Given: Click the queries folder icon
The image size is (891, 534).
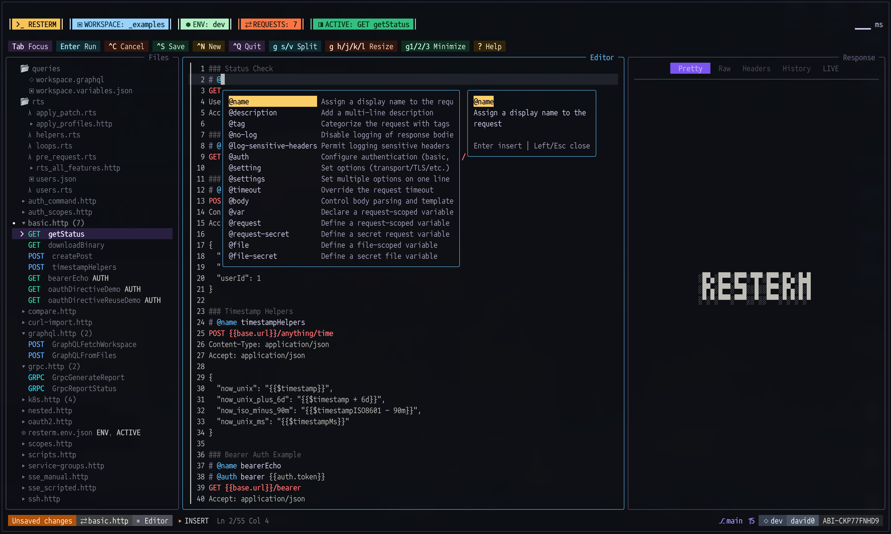Looking at the screenshot, I should pos(25,68).
